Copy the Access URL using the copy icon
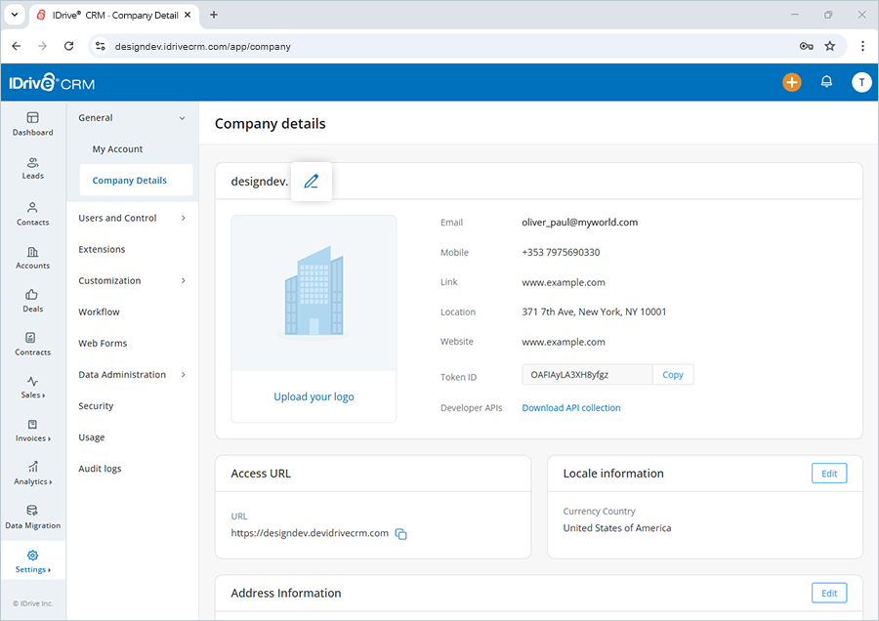Image resolution: width=879 pixels, height=621 pixels. pos(400,534)
